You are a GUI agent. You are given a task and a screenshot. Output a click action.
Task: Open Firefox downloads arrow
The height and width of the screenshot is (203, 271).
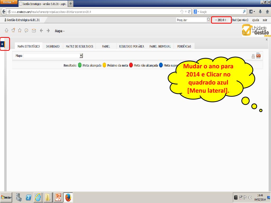click(x=260, y=12)
